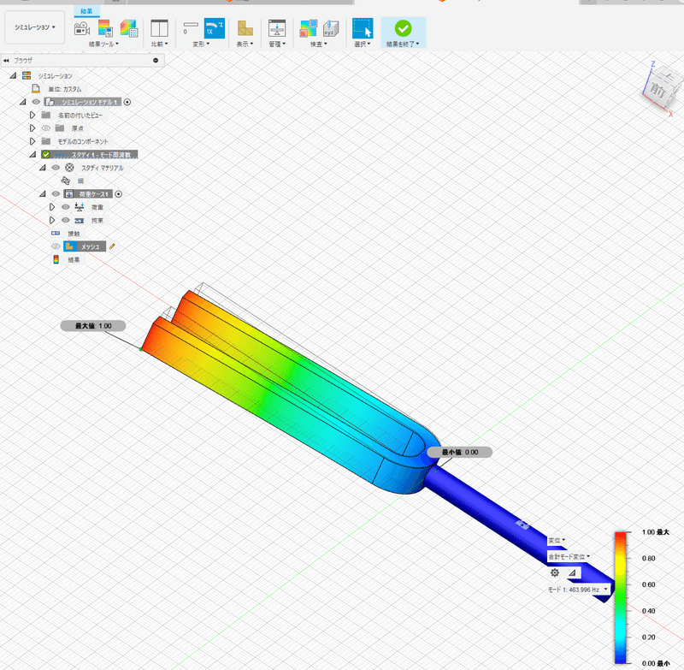Click the 表示 display button
This screenshot has width=684, height=670.
(245, 29)
